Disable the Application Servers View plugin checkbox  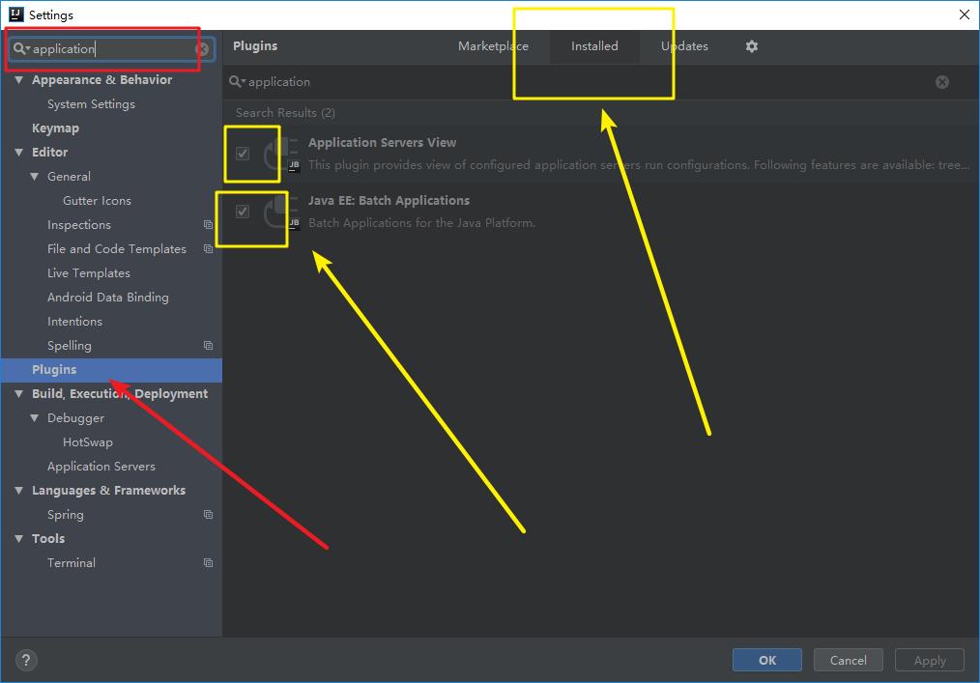pos(243,154)
